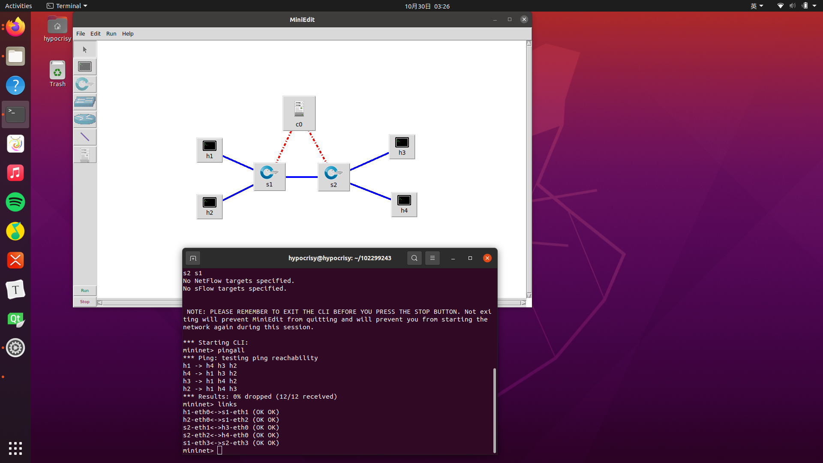The width and height of the screenshot is (823, 463).
Task: Open the File menu in MiniEdit
Action: coord(80,34)
